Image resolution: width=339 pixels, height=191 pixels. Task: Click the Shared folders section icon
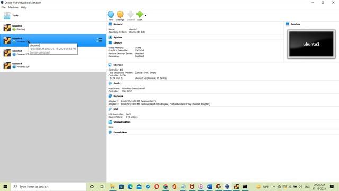(x=110, y=122)
